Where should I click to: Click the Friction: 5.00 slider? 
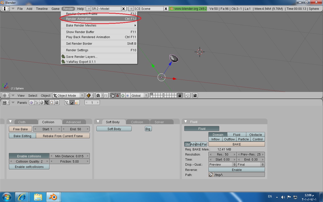point(69,161)
